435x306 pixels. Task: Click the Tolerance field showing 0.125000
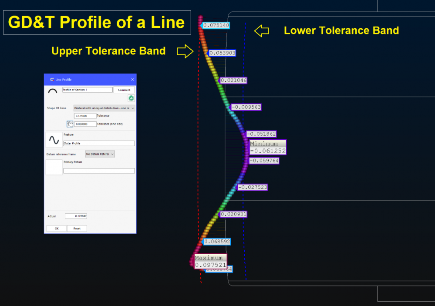(85, 116)
